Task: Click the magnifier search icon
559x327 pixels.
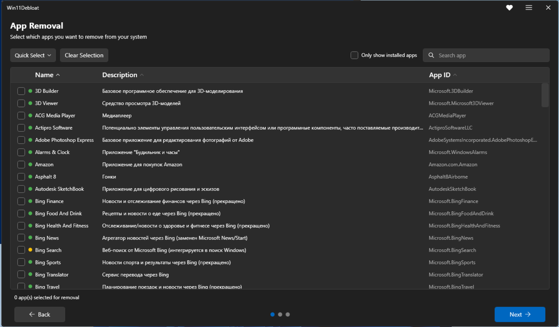Action: (431, 55)
